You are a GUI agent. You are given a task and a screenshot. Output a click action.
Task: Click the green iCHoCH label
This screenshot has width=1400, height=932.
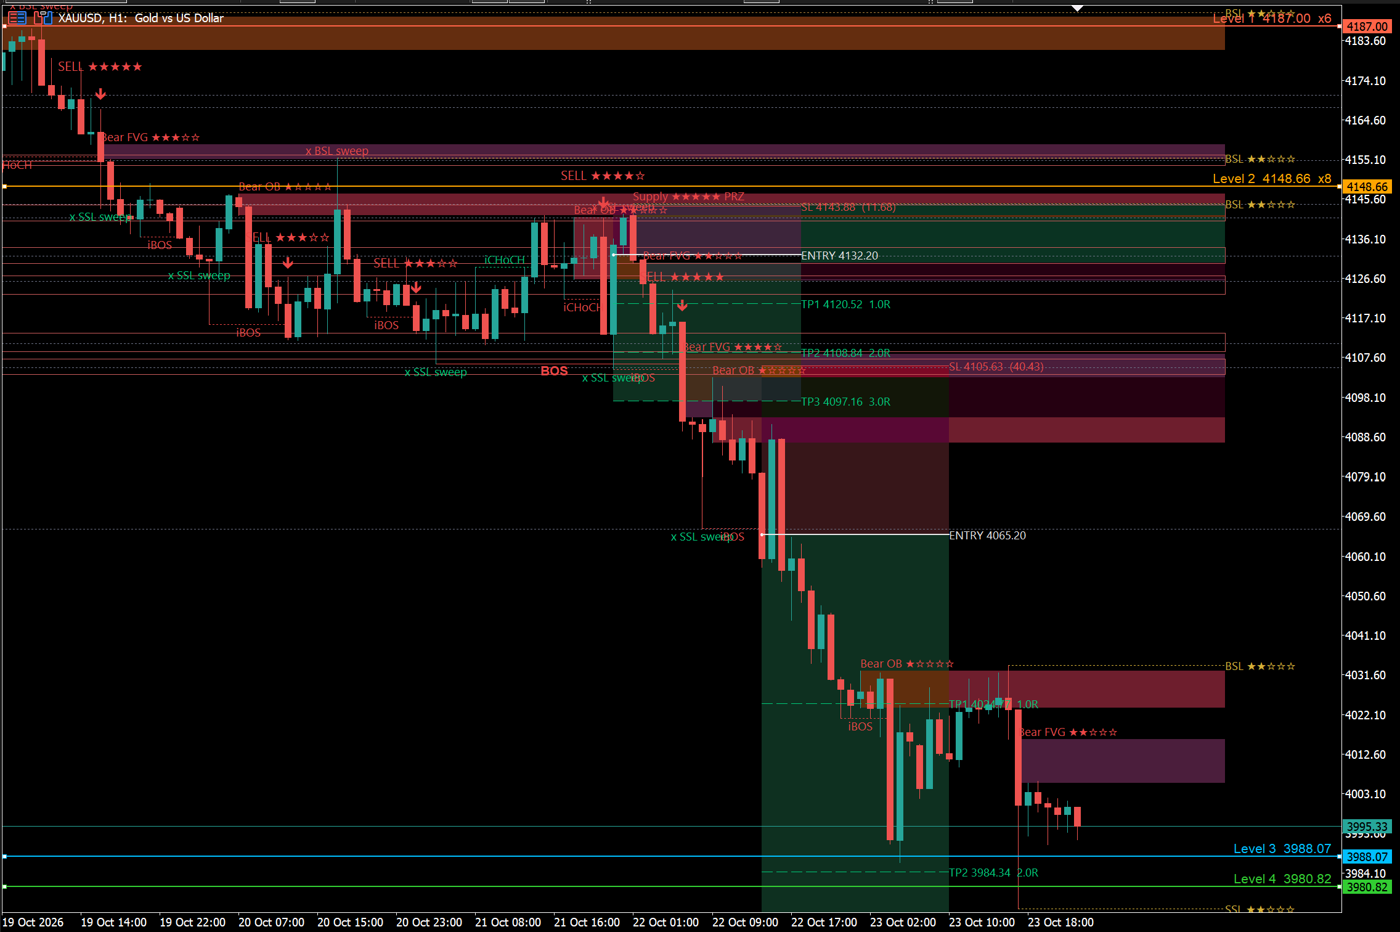[505, 260]
